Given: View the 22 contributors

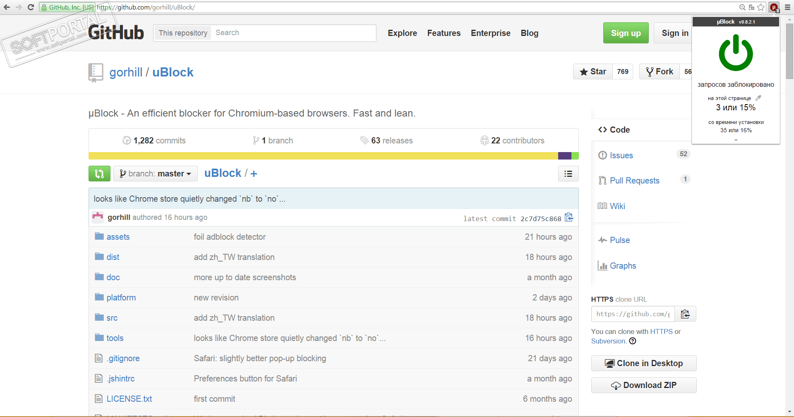Looking at the screenshot, I should pos(512,141).
